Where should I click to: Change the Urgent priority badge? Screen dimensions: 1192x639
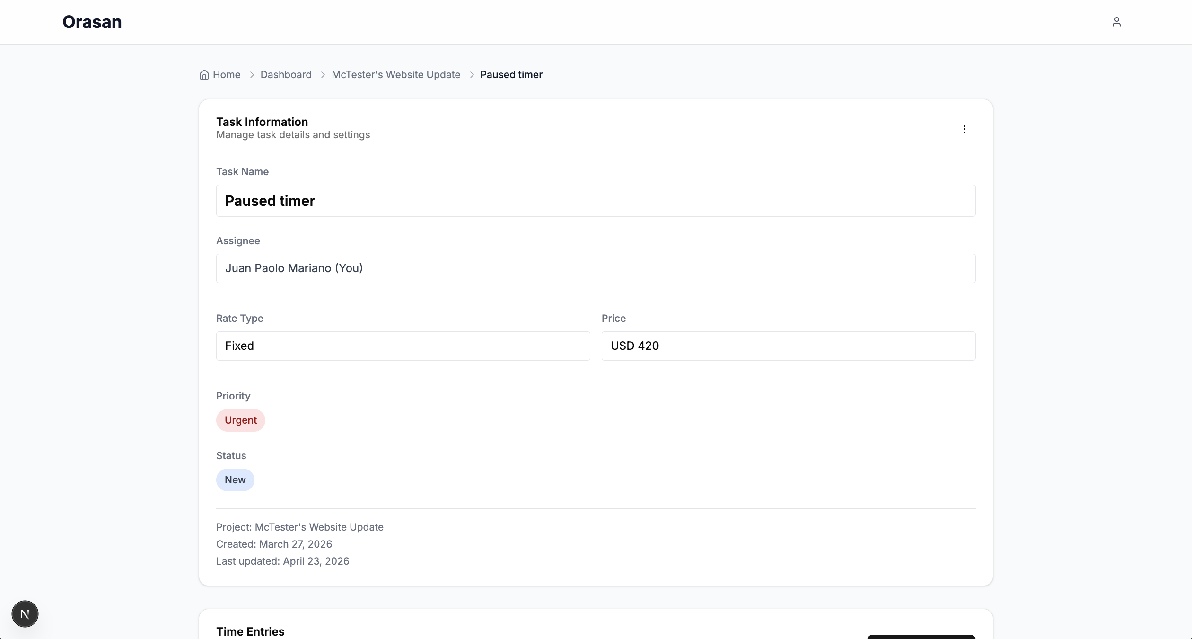click(x=240, y=420)
